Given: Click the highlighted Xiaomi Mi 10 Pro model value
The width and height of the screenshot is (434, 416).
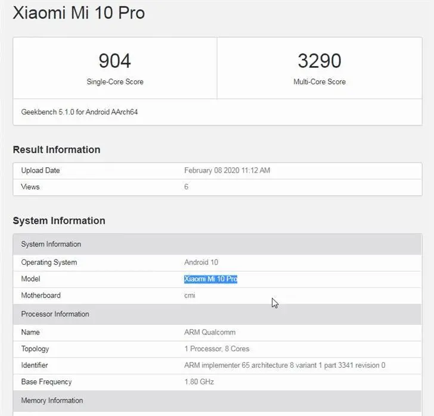Looking at the screenshot, I should click(x=210, y=279).
